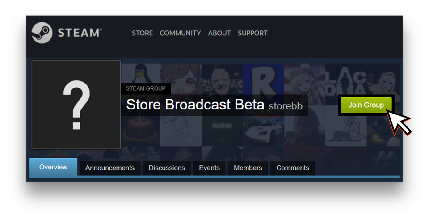Click the STEAM GROUP label
The image size is (429, 219).
tap(146, 88)
